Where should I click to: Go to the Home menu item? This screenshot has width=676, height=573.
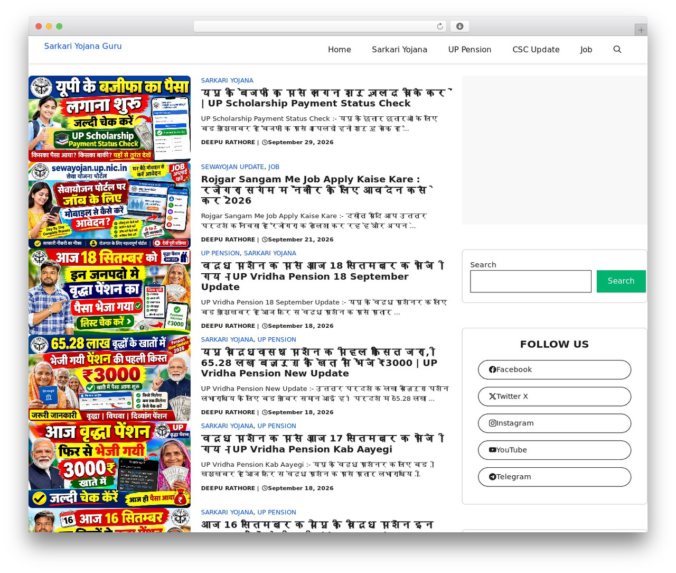339,50
